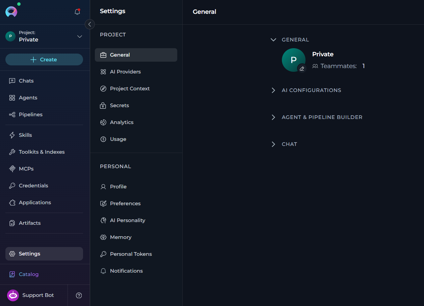Edit project avatar with pencil icon

coord(302,68)
